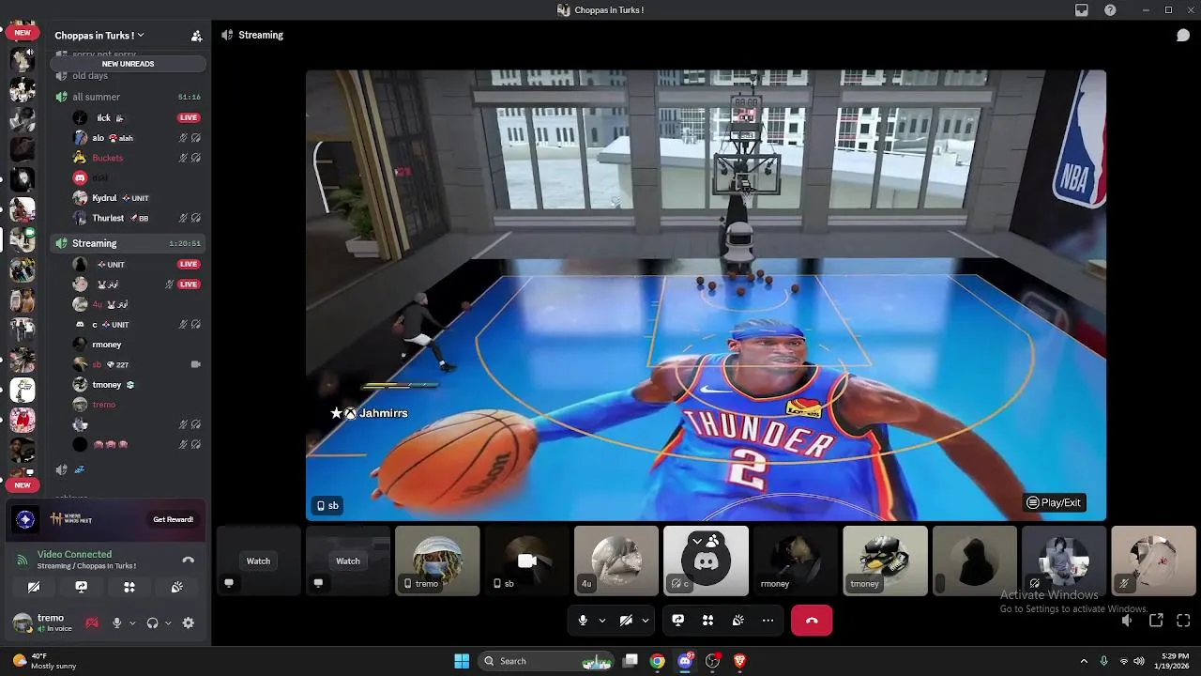The image size is (1201, 676).
Task: Click the stream volume speaker icon
Action: click(x=1127, y=620)
